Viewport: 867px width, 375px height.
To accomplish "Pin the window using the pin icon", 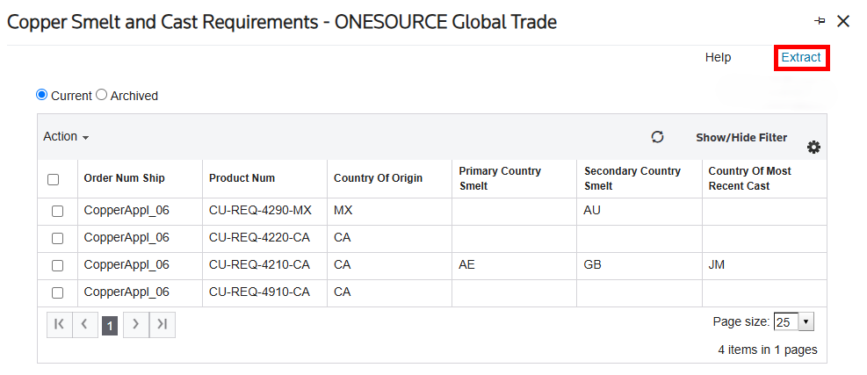I will tap(820, 21).
